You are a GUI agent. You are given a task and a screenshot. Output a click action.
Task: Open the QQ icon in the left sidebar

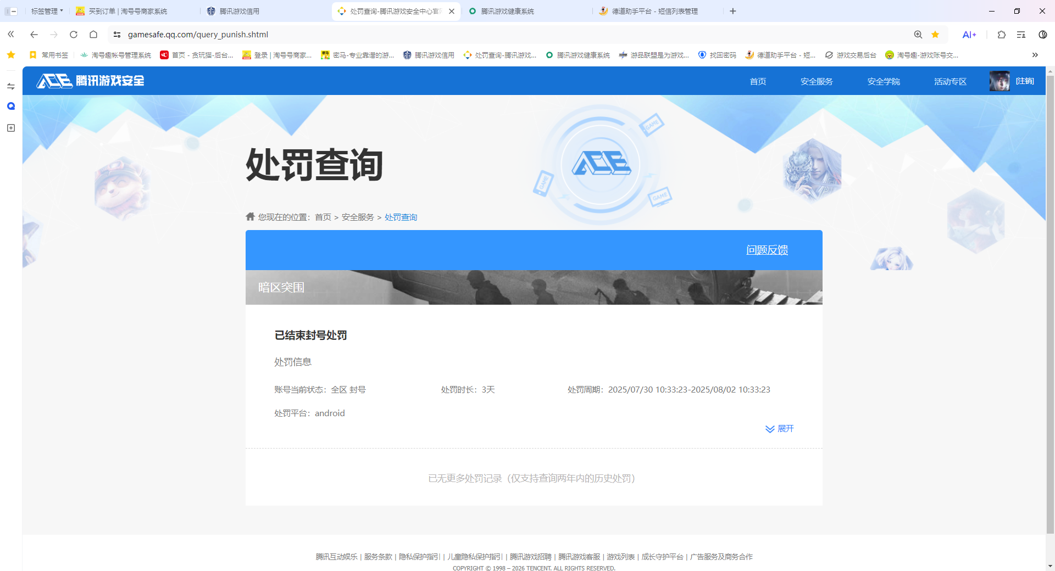10,106
